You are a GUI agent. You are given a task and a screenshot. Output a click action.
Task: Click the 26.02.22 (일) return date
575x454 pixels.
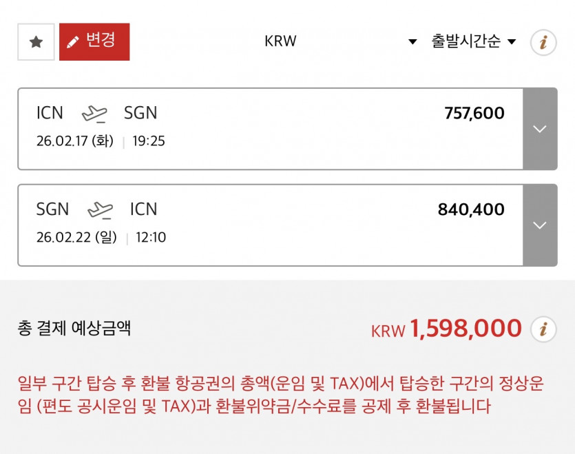pyautogui.click(x=76, y=238)
